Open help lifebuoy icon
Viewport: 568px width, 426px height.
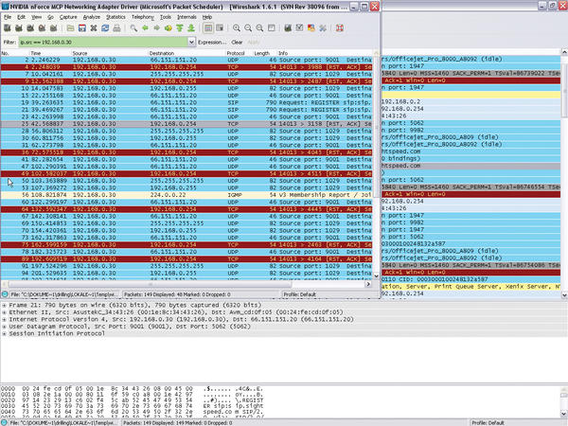[x=340, y=27]
